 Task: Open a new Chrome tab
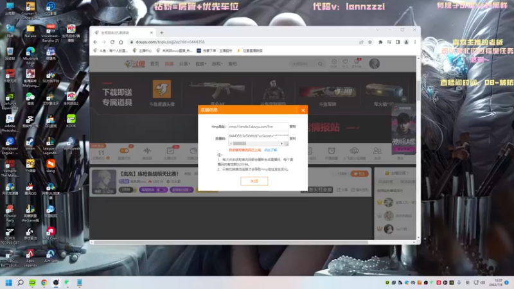pyautogui.click(x=161, y=33)
